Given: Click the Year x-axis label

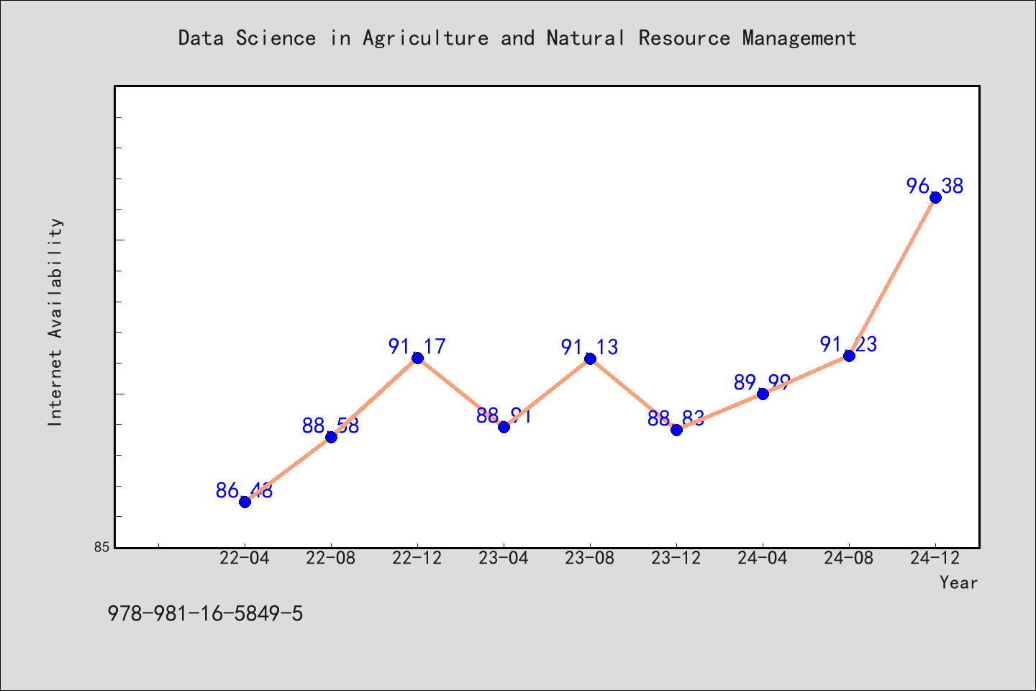Looking at the screenshot, I should point(958,583).
